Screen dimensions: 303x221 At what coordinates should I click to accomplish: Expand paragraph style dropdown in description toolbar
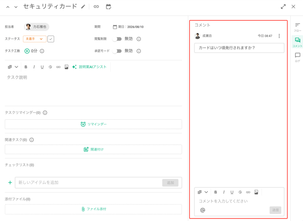tap(13, 67)
